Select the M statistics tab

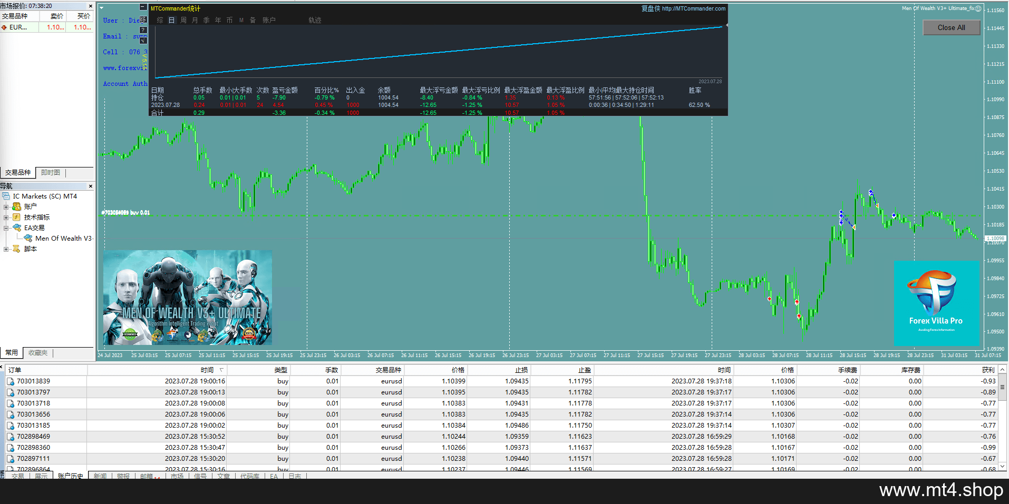241,20
